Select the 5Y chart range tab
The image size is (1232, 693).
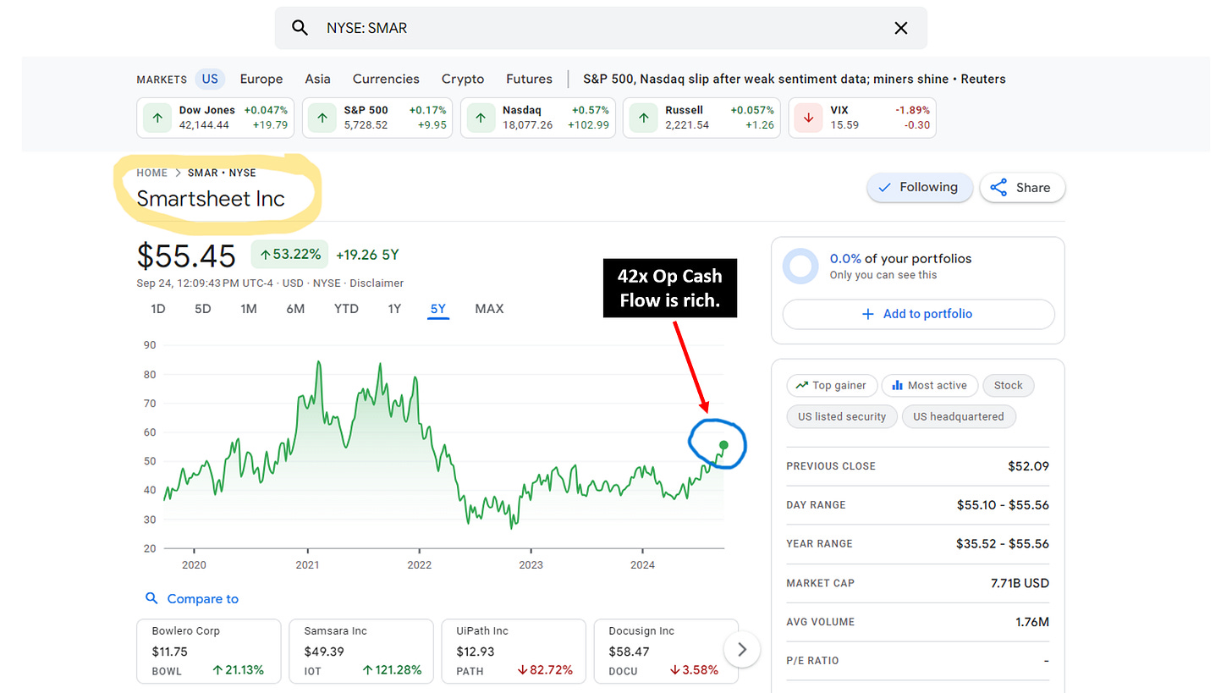pos(438,310)
